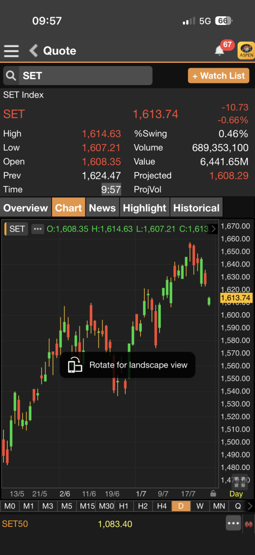This screenshot has height=555, width=255.
Task: Open the SET symbol chart label
Action: click(16, 229)
